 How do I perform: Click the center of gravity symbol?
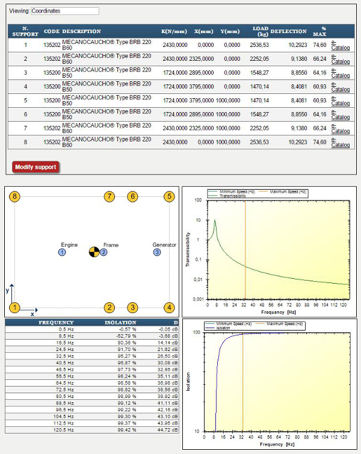(x=94, y=252)
